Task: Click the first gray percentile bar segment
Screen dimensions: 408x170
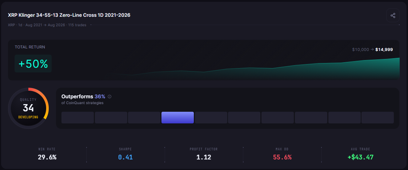Action: point(77,118)
